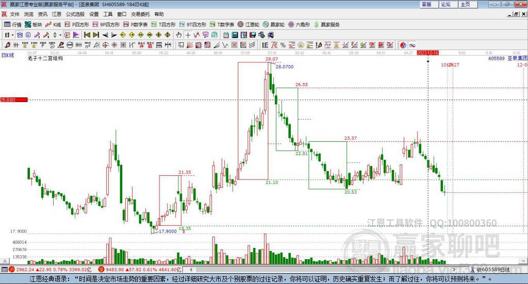
Task: Open the 设置 menu
Action: [94, 14]
